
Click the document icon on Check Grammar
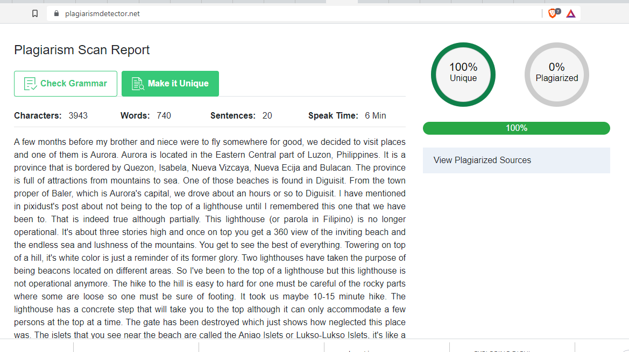pyautogui.click(x=30, y=84)
